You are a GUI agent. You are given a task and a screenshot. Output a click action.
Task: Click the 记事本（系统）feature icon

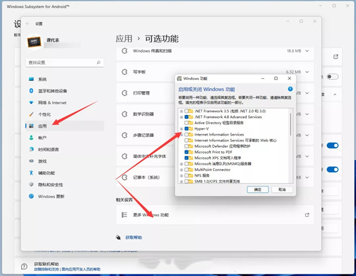pyautogui.click(x=125, y=177)
